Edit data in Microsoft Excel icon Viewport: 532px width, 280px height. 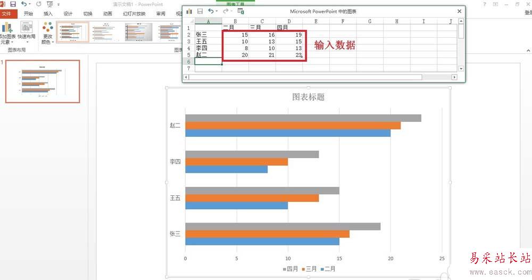coord(241,11)
